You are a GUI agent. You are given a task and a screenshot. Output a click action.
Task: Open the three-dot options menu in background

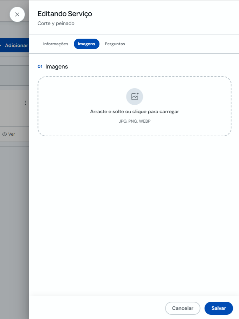25,103
